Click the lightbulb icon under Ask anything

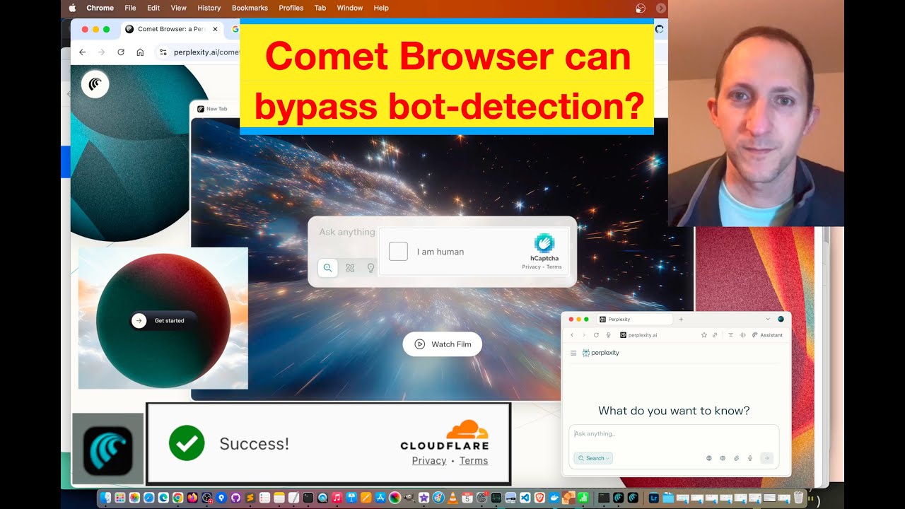[370, 268]
